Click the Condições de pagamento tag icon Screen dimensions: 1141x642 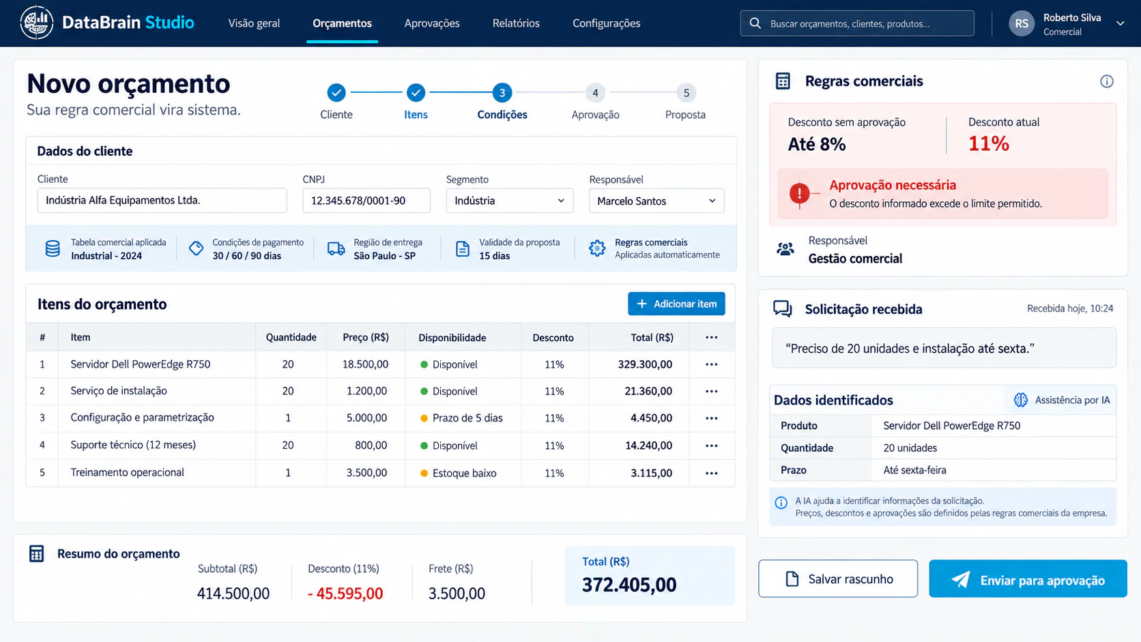(196, 248)
